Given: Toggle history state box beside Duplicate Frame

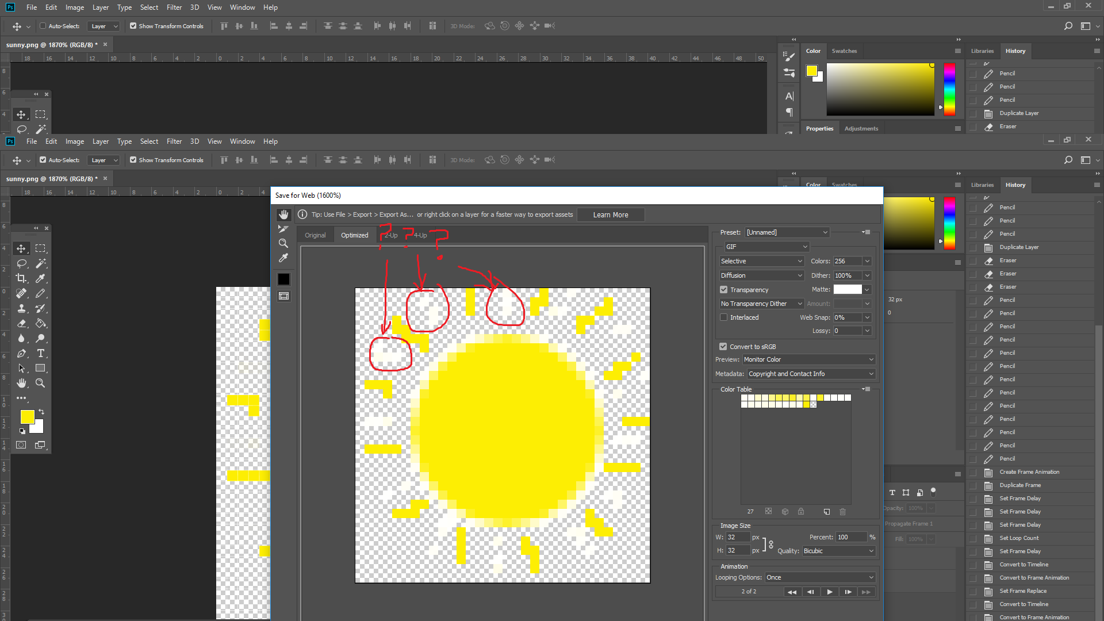Looking at the screenshot, I should tap(973, 485).
